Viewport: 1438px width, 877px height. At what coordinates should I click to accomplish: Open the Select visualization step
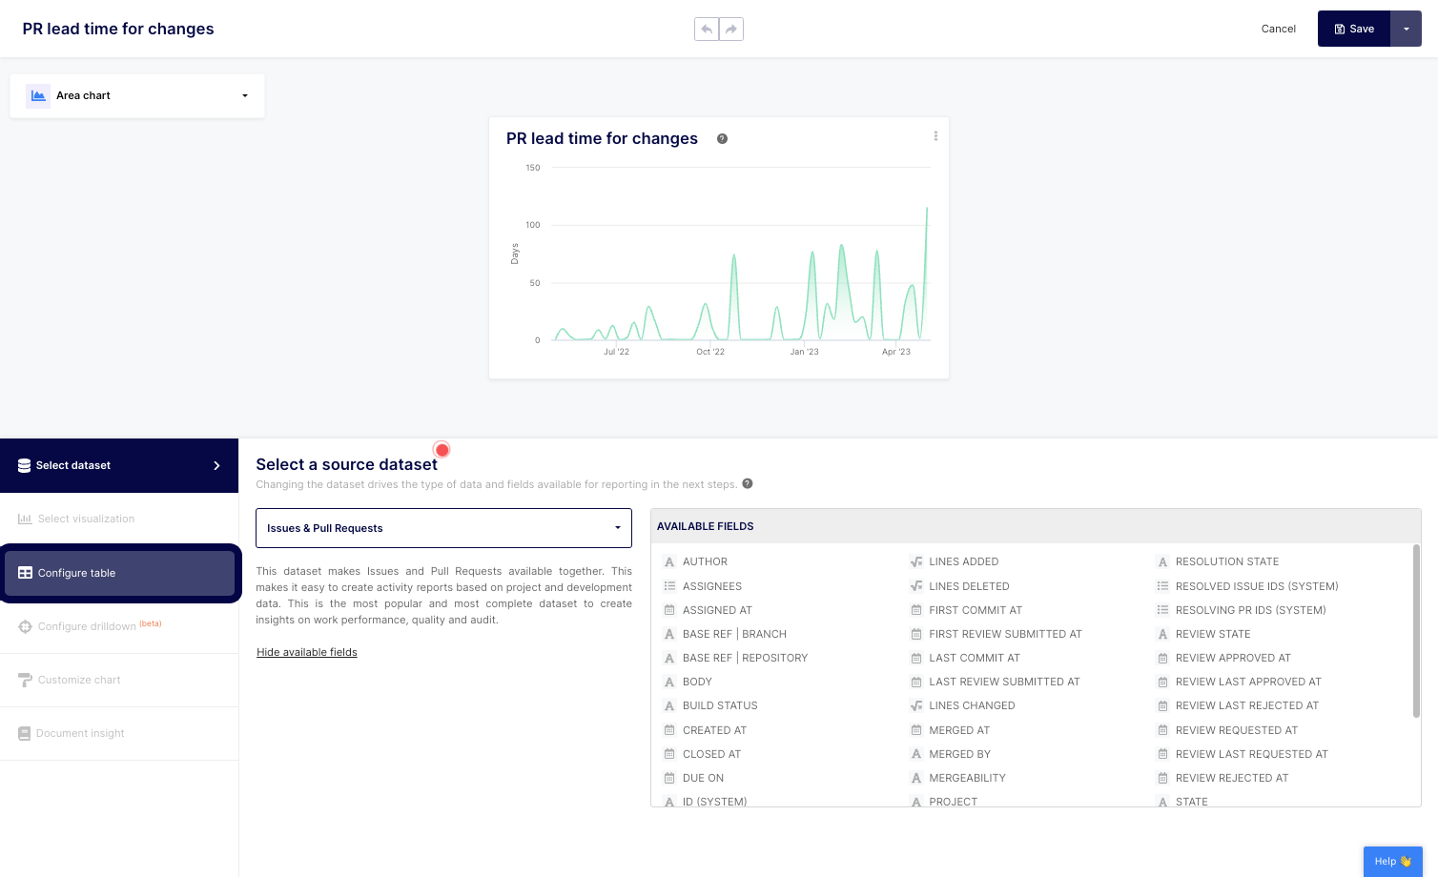pos(86,519)
